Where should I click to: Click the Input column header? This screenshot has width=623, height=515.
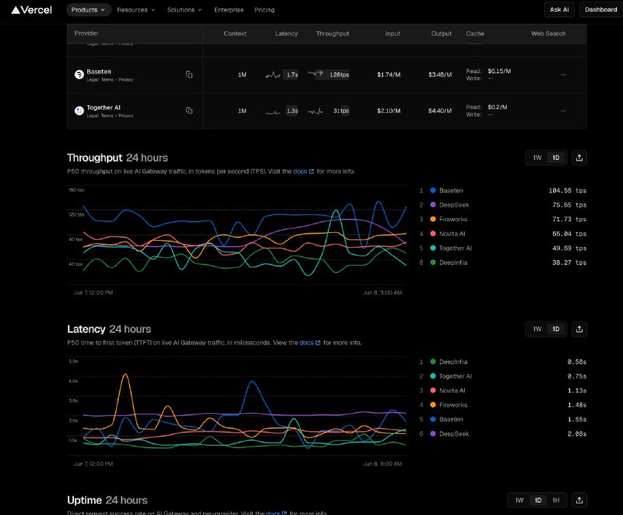[x=392, y=34]
